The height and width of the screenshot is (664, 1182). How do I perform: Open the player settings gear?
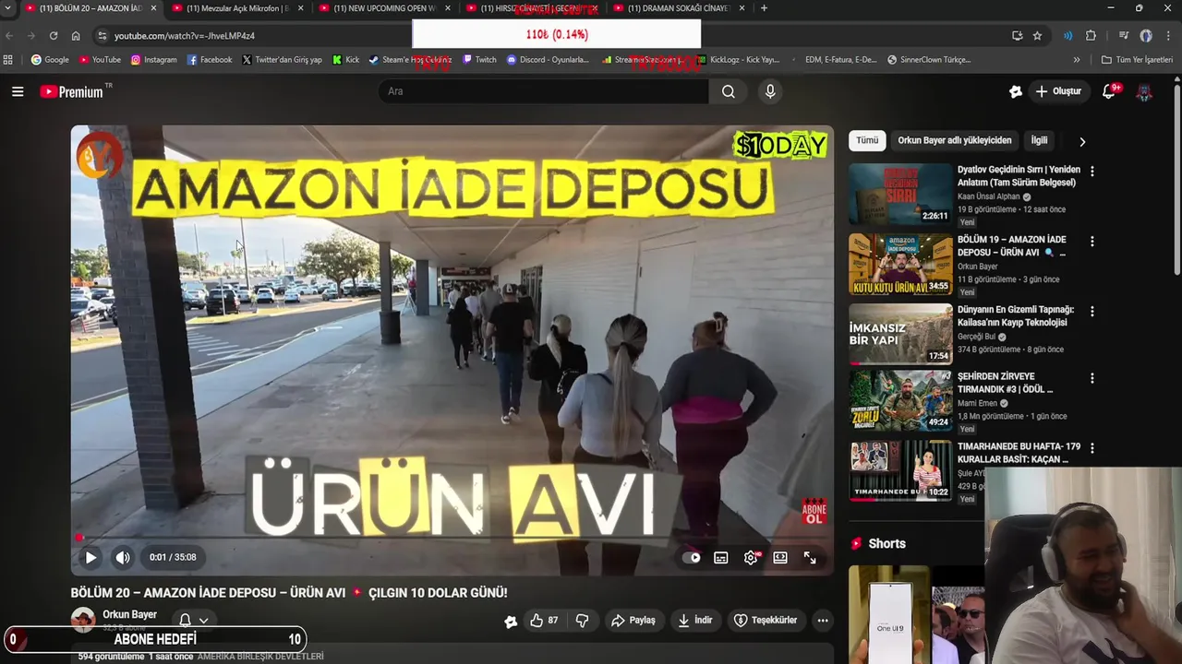pyautogui.click(x=751, y=557)
